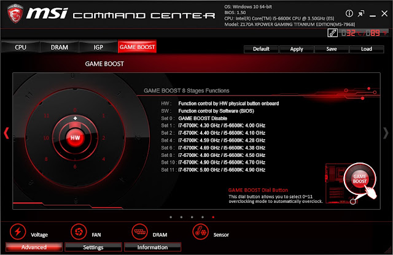393x255 pixels.
Task: Toggle the red HW center dial button
Action: tap(75, 138)
